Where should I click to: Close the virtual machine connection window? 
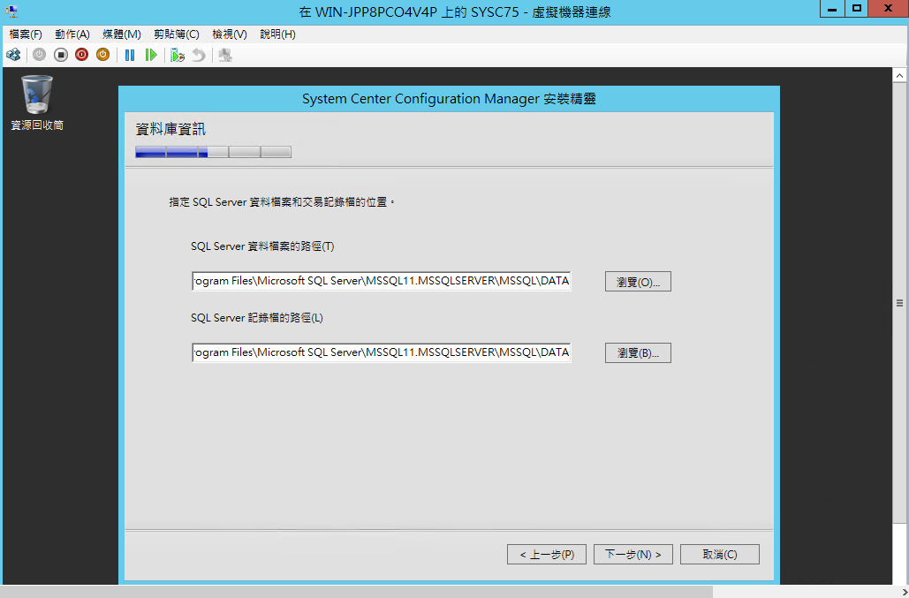pos(888,9)
